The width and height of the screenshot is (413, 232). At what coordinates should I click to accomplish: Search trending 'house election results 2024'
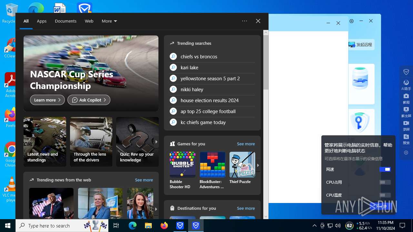click(x=212, y=100)
